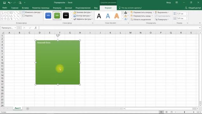Click the text effects A icon
The image size is (202, 114).
pos(126,19)
